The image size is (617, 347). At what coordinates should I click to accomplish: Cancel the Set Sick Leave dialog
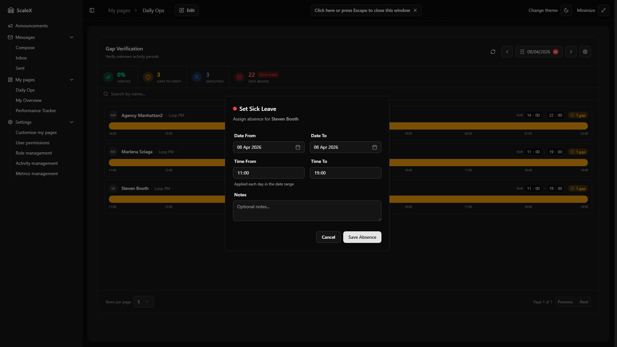[x=328, y=237]
